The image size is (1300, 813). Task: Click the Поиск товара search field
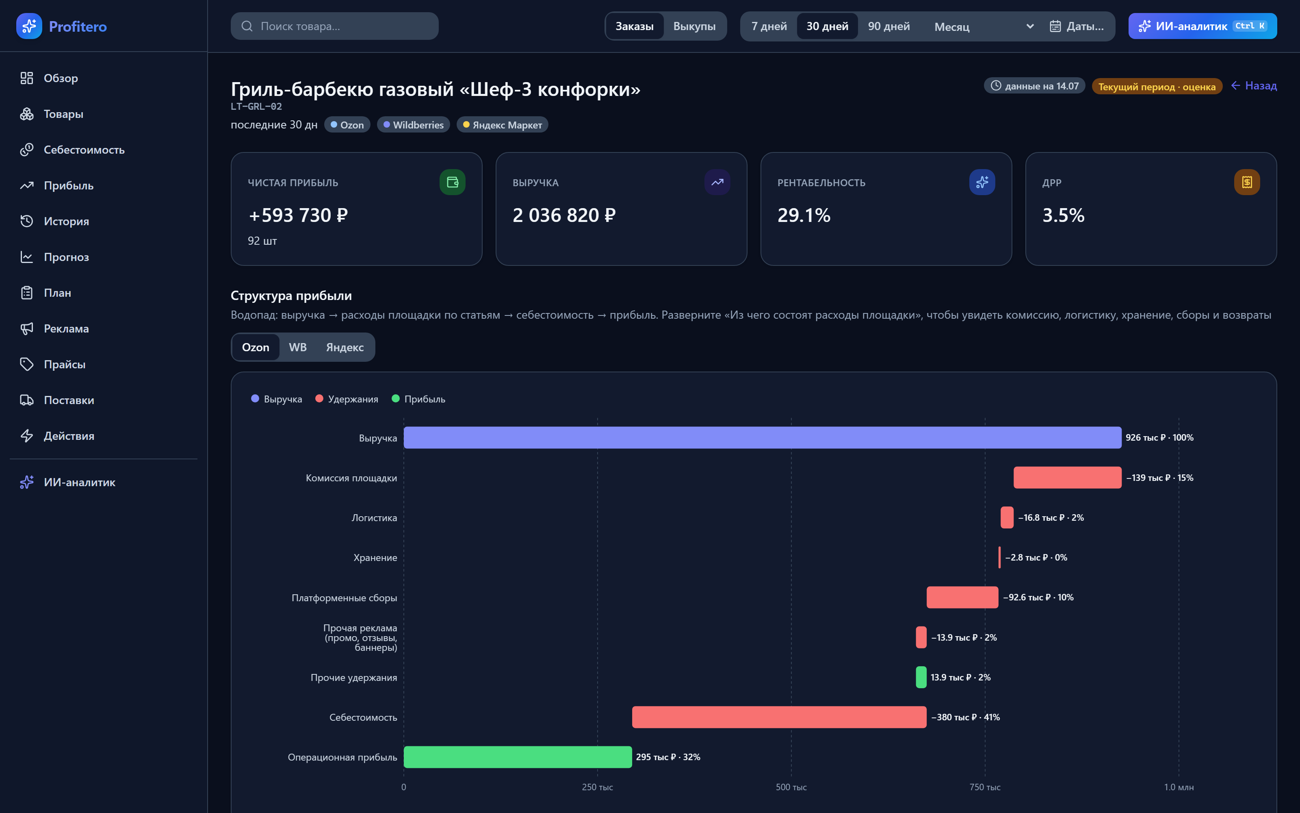coord(334,26)
